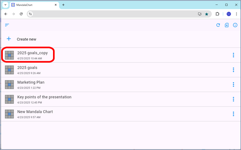Click the install app icon in address bar
Image resolution: width=241 pixels, height=150 pixels.
200,14
